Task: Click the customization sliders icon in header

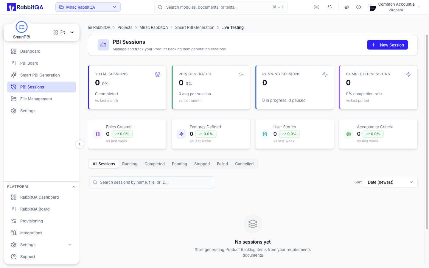Action: tap(346, 7)
